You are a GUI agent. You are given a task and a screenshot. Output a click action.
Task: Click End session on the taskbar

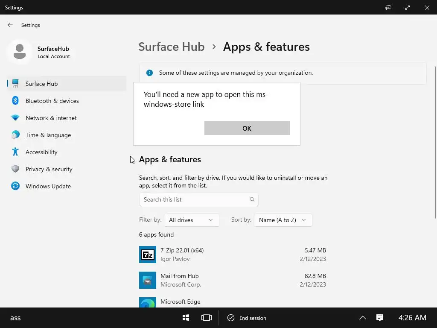(247, 318)
